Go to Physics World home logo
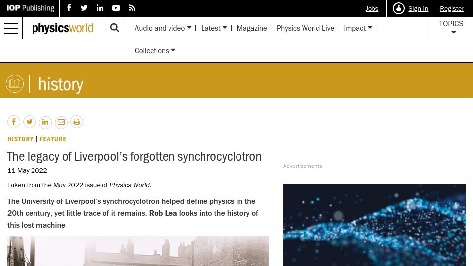 (x=63, y=28)
